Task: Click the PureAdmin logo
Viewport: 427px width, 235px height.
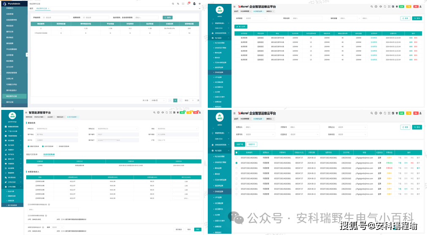Action: 4,4
